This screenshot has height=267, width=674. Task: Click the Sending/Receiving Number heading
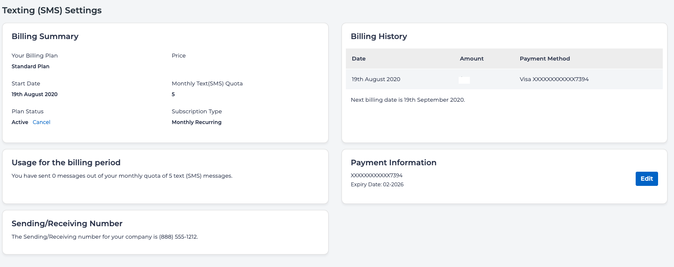(67, 224)
